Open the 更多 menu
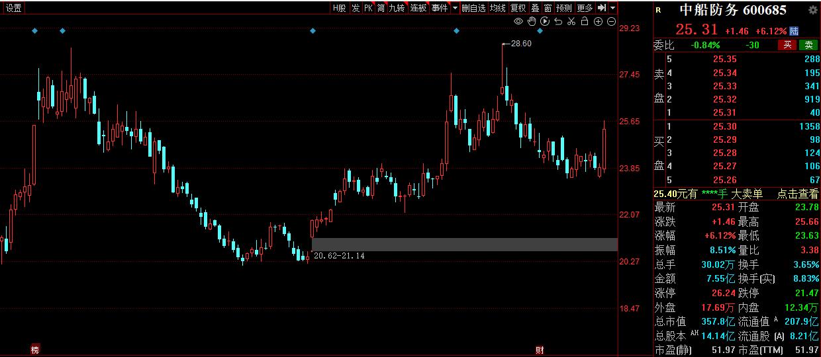Viewport: 821px width, 357px height. tap(585, 8)
